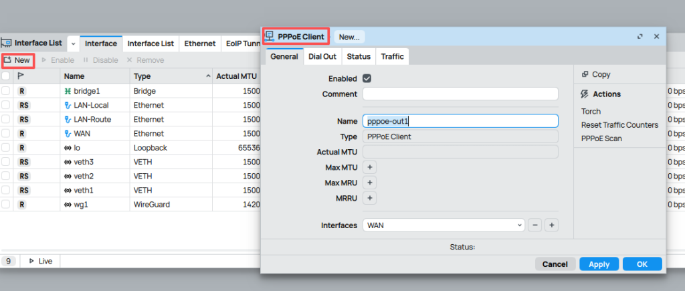Open the Ethernet tab
Viewport: 685px width, 291px height.
200,43
